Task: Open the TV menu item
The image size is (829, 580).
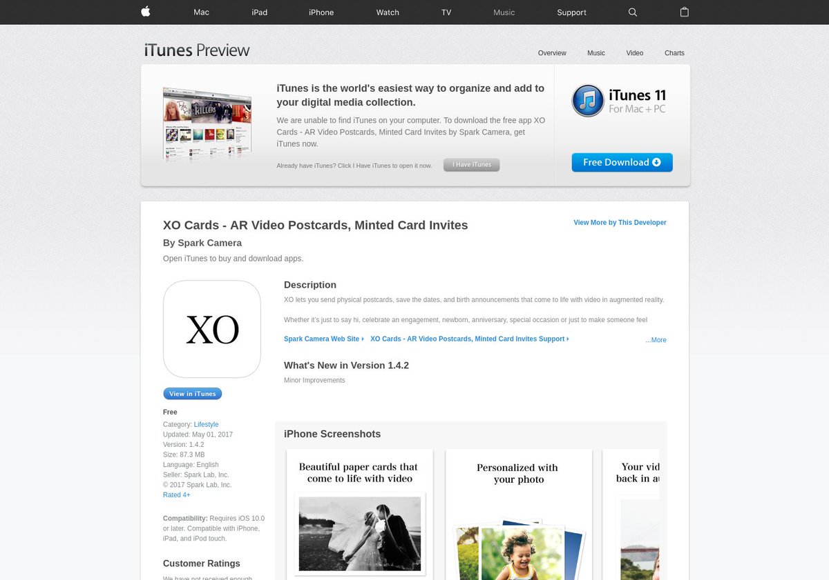Action: (446, 12)
